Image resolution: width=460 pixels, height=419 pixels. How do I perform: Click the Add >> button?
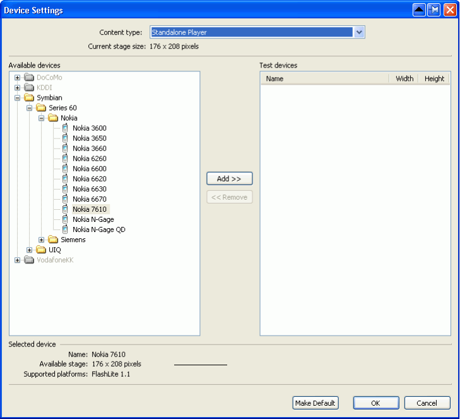(x=229, y=179)
